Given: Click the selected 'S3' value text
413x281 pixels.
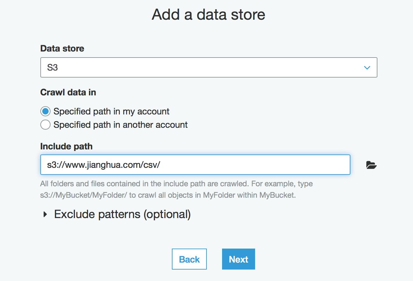Looking at the screenshot, I should point(52,68).
